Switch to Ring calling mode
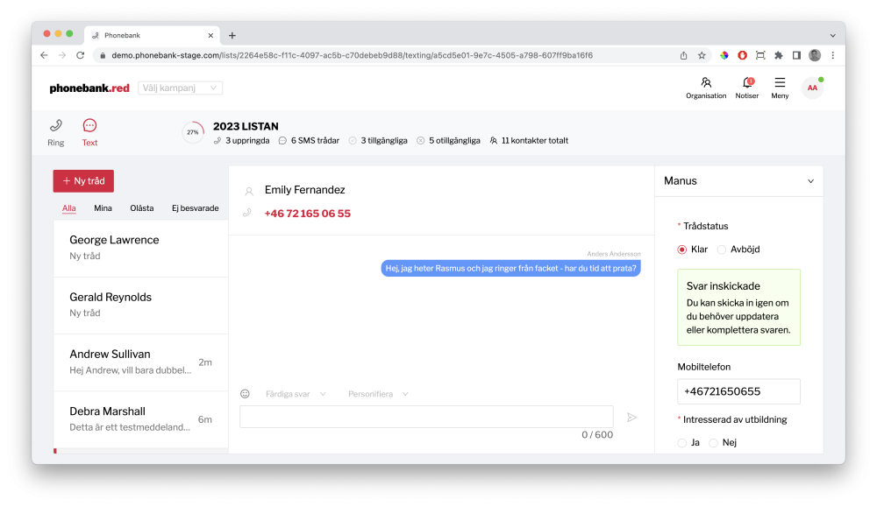 pos(56,126)
